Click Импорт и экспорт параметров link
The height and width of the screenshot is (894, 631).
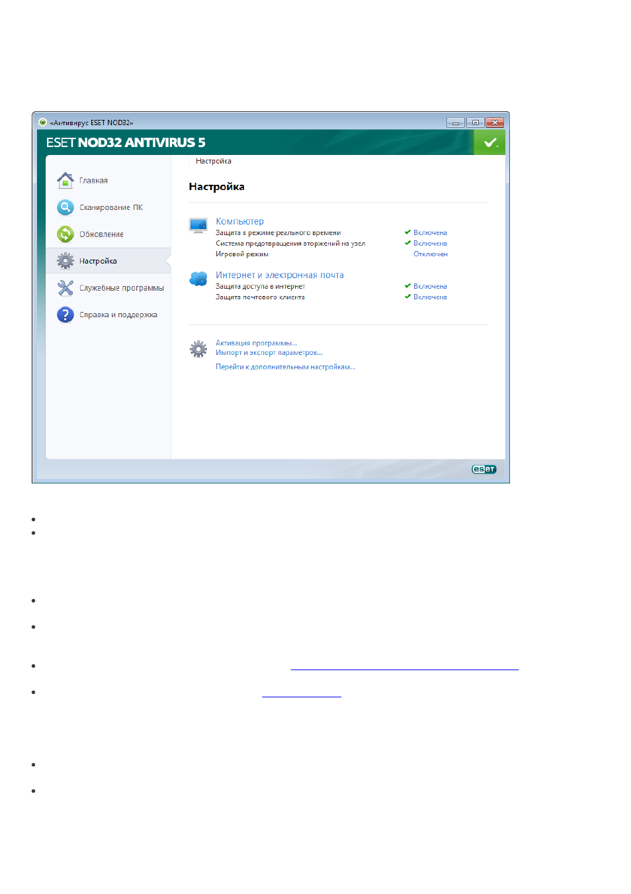coord(269,352)
